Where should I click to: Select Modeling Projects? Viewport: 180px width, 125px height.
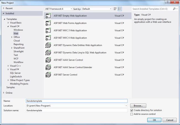(19, 84)
